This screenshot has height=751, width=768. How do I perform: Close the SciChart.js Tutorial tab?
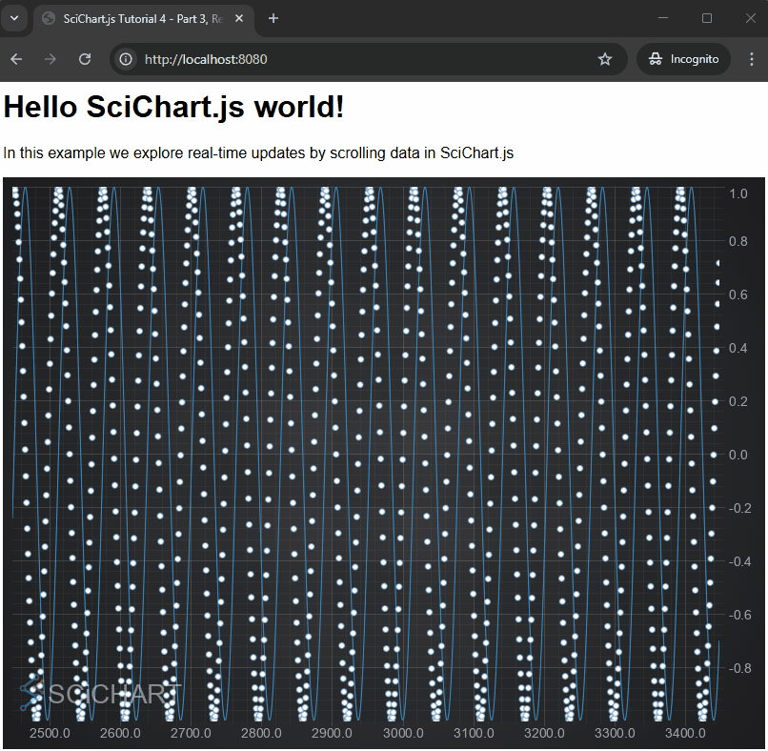238,18
